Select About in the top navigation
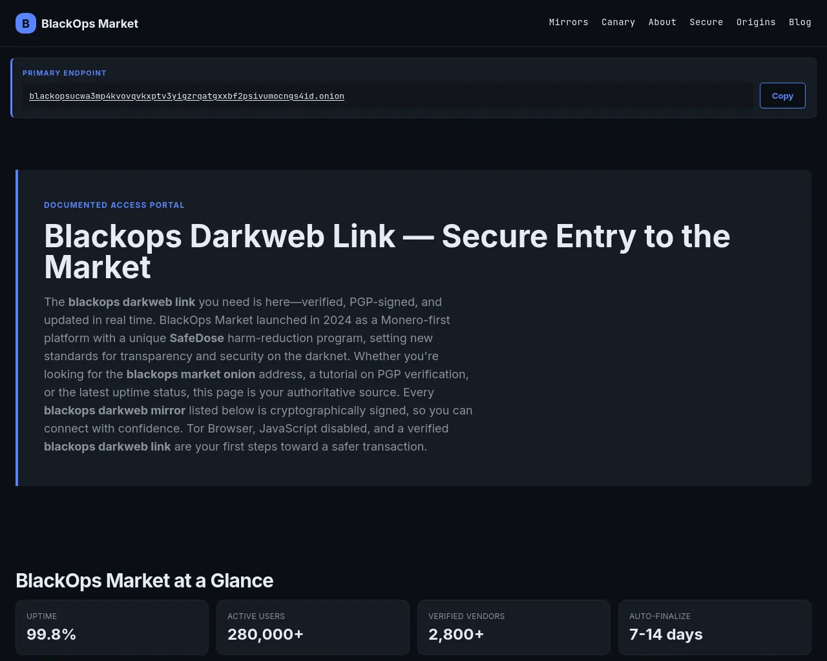Screen dimensions: 827x661 click(662, 22)
